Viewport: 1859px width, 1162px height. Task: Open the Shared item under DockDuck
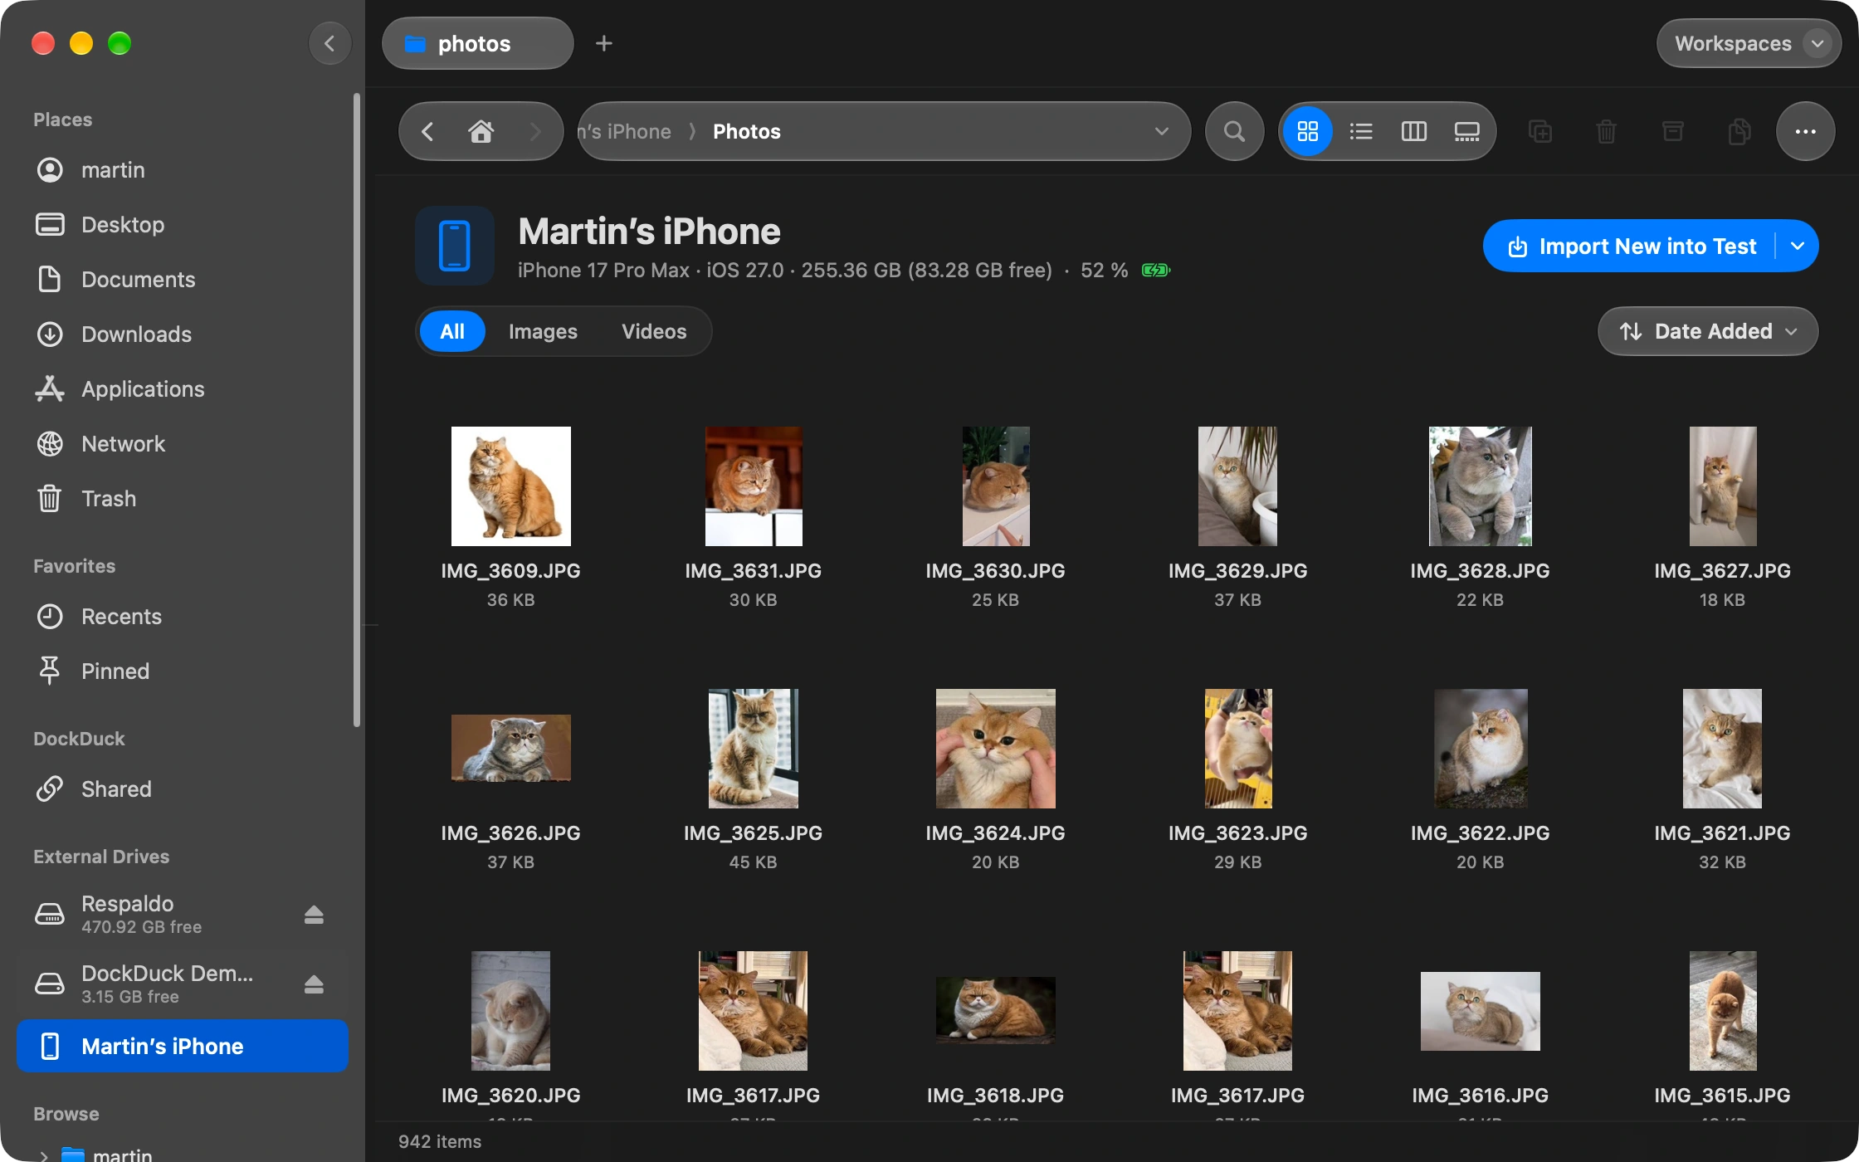coord(183,789)
